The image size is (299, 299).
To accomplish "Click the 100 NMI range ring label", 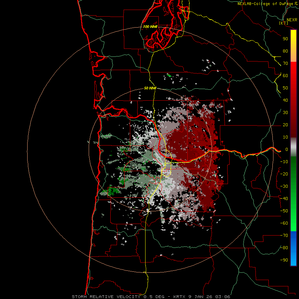I will [150, 27].
